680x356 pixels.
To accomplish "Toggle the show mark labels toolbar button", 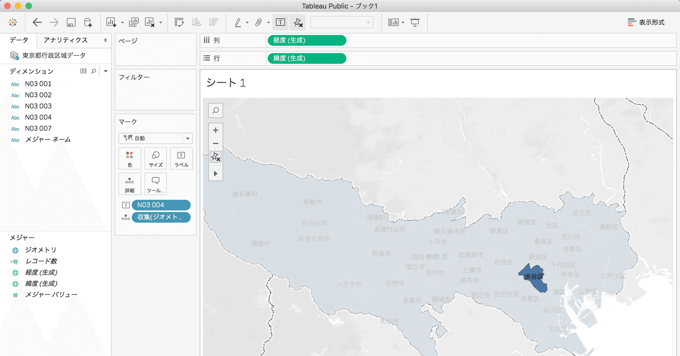I will 280,22.
